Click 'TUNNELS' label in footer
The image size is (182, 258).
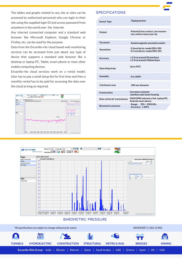17,244
